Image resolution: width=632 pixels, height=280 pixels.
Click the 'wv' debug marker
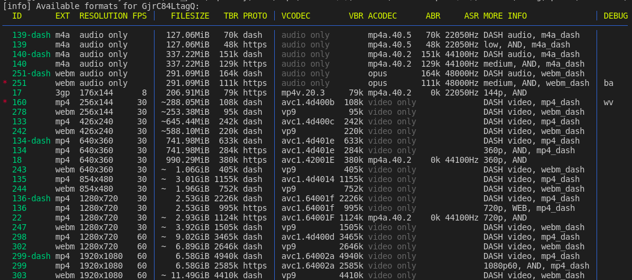tap(608, 102)
